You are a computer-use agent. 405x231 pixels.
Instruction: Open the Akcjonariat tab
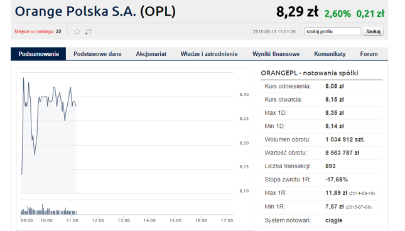click(151, 54)
